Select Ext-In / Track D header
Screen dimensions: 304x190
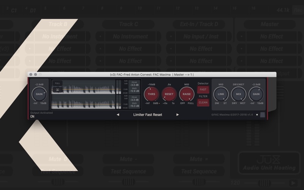199,24
